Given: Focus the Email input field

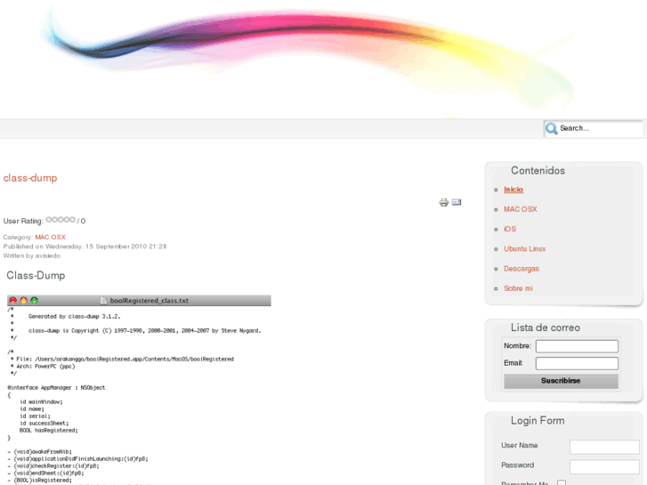Looking at the screenshot, I should [577, 363].
